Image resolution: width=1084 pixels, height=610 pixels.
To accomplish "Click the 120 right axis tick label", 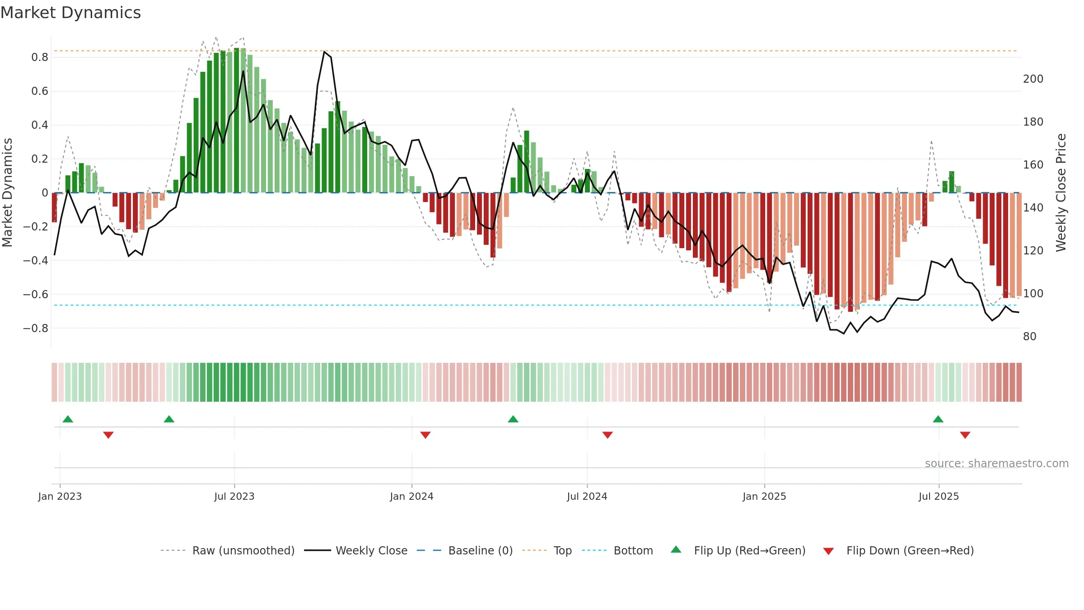I will click(x=1033, y=250).
